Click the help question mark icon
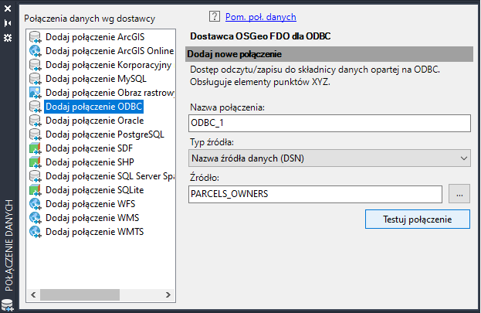Image resolution: width=481 pixels, height=313 pixels. tap(215, 16)
